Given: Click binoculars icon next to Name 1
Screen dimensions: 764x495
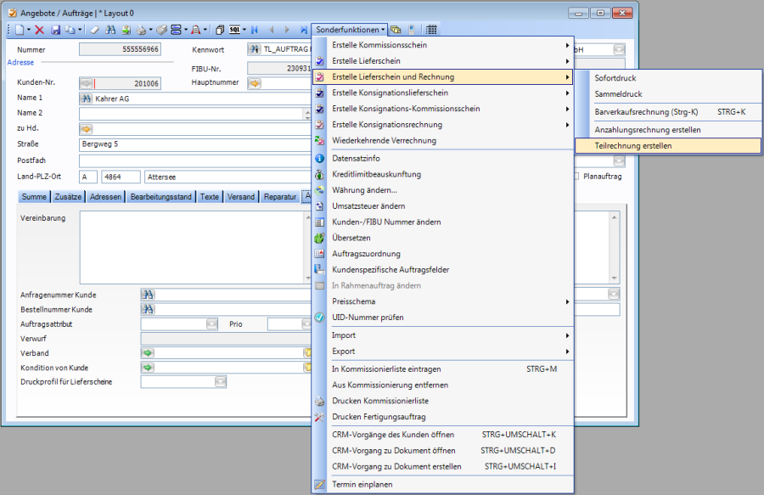Looking at the screenshot, I should pos(86,98).
